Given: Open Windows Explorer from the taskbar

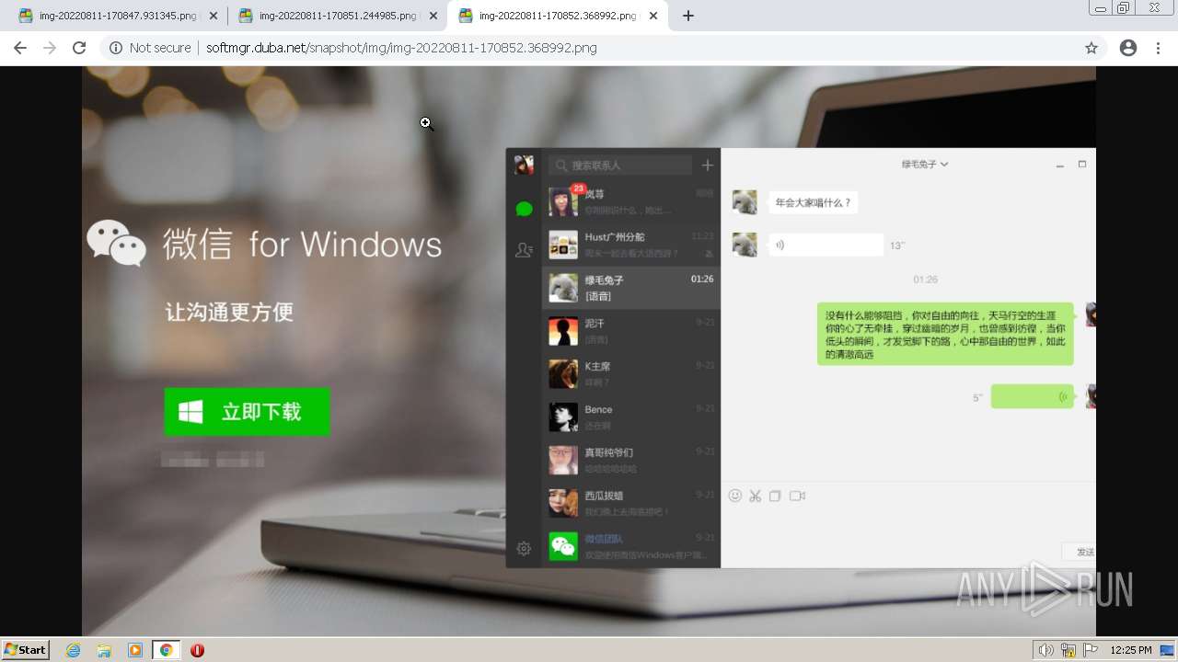Looking at the screenshot, I should pos(104,650).
